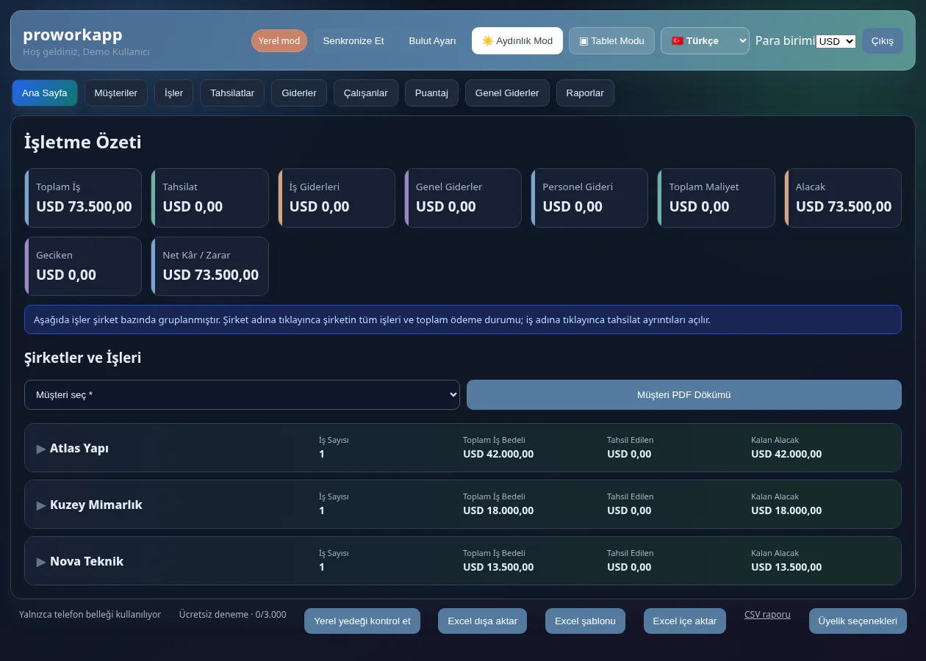Screen dimensions: 926x661
Task: Click the Senkronize Et button
Action: pos(353,40)
